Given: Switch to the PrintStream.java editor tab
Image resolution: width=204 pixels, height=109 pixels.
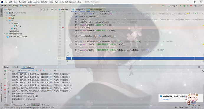Looking at the screenshot, I should [x=96, y=9].
